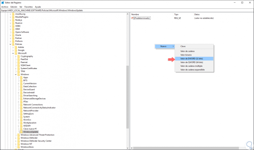Screen dimensions: 254x150
Task: Click the Oracle folder icon
Action: 13,35
